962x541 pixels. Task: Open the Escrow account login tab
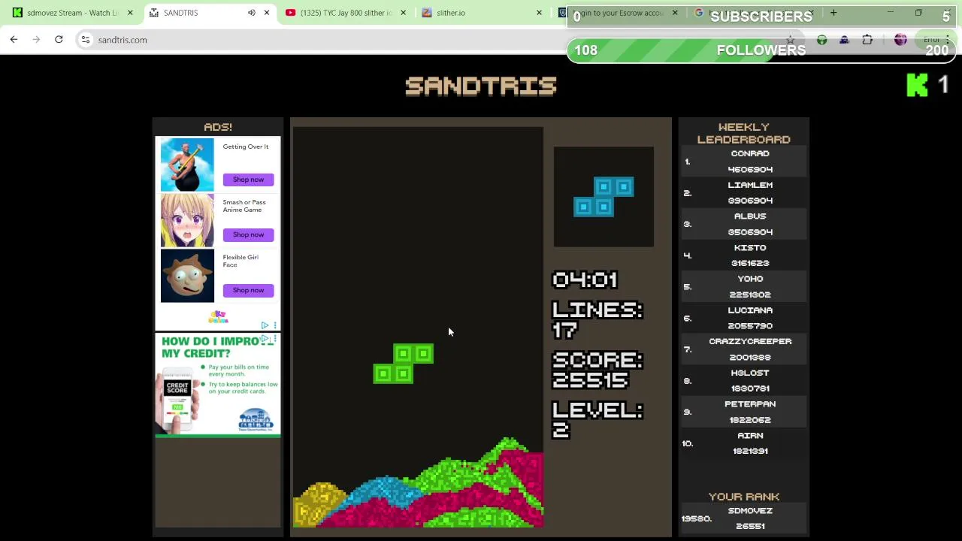(x=616, y=13)
